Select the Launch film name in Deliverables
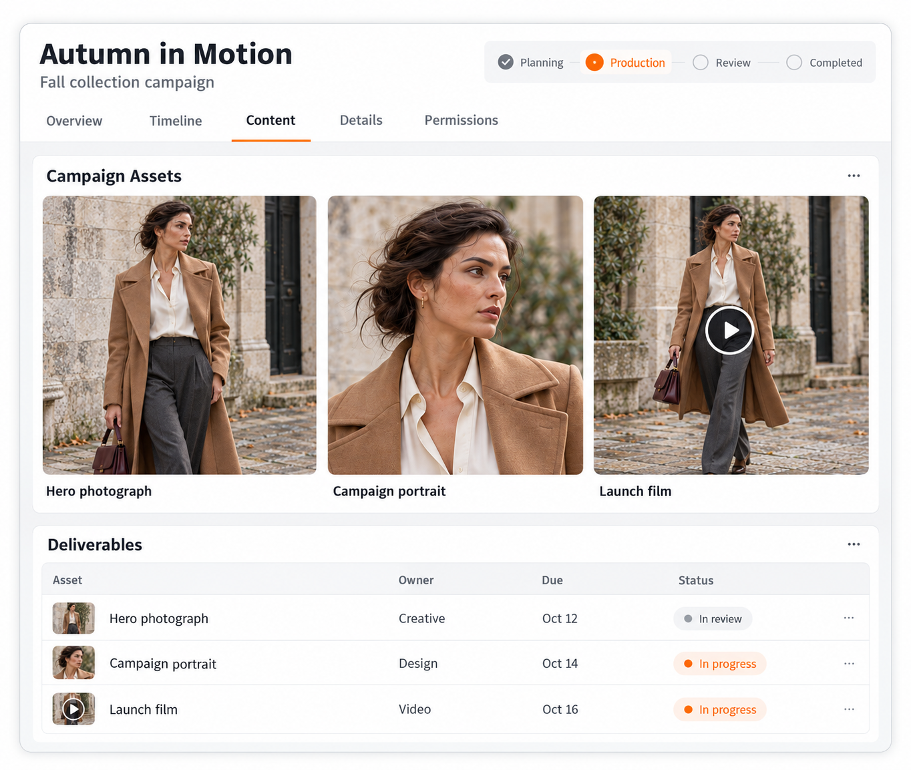The width and height of the screenshot is (911, 770). pos(144,709)
